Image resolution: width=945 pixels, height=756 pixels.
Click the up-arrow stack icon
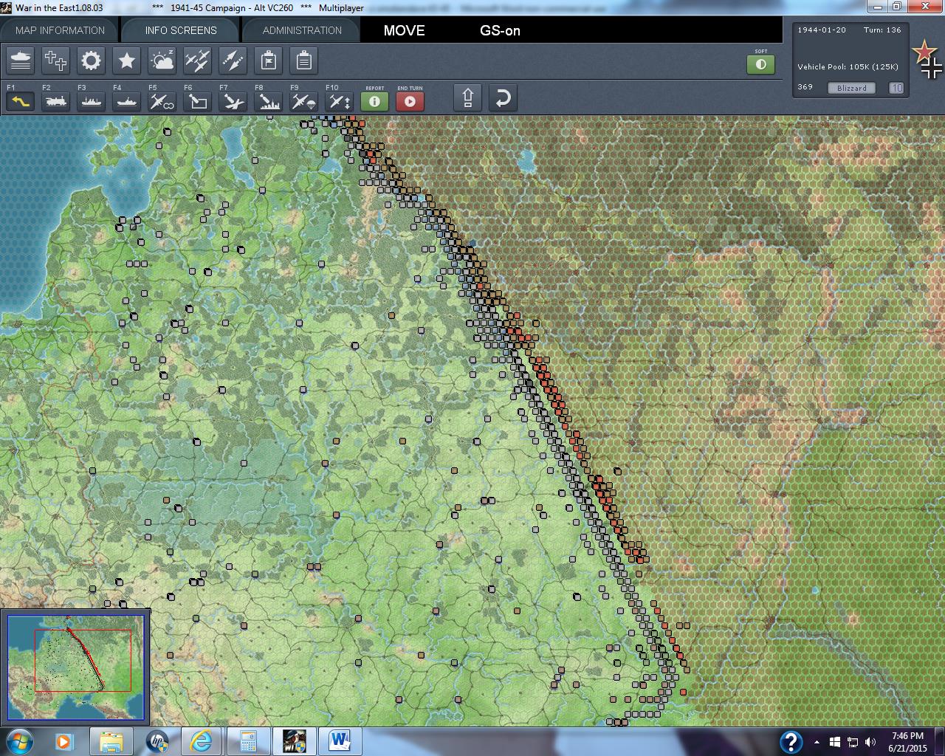[467, 97]
